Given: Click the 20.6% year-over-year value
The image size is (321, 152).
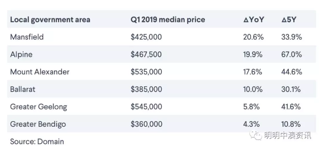Looking at the screenshot, I should [254, 37].
